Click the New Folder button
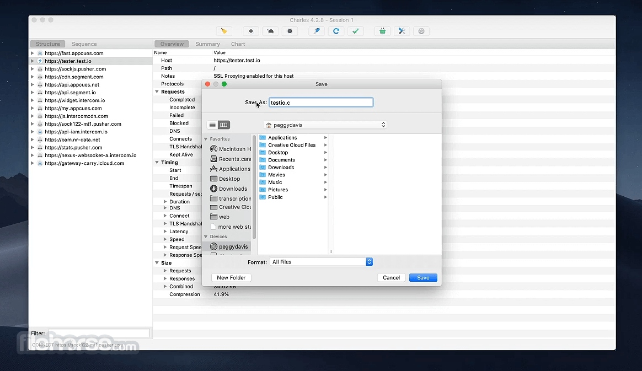The width and height of the screenshot is (642, 371). coord(231,278)
